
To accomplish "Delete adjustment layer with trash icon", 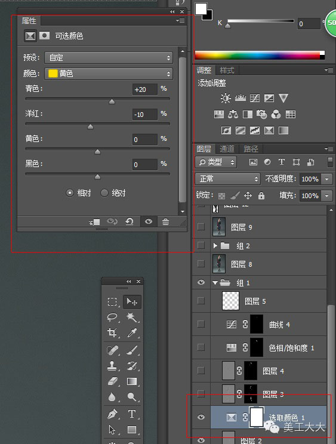I will click(165, 222).
